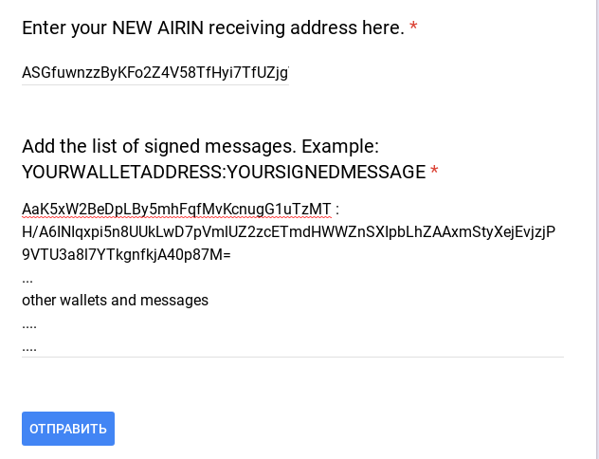599x459 pixels.
Task: Click the NEW AIRIN receiving address input
Action: [x=154, y=72]
